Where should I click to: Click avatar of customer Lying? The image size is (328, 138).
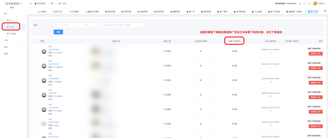click(x=44, y=124)
